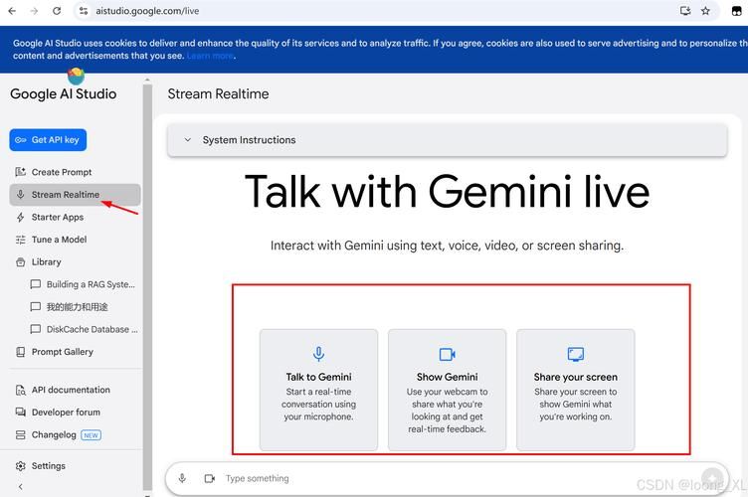Click the Type something input field
This screenshot has height=497, width=748.
438,478
